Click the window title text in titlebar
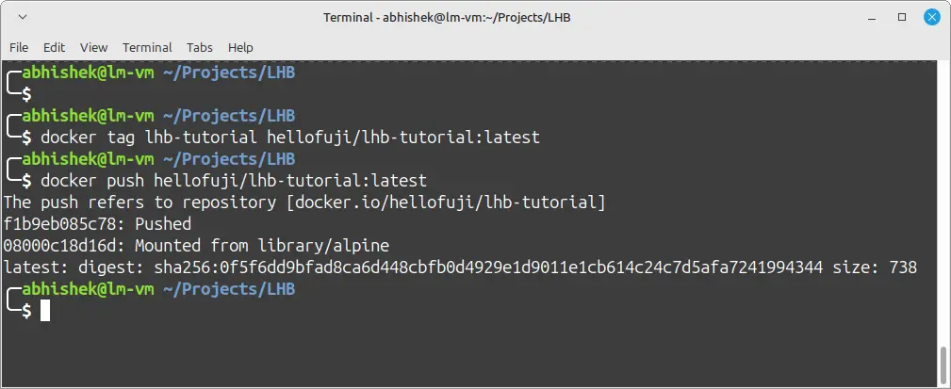Image resolution: width=951 pixels, height=389 pixels. pos(447,18)
